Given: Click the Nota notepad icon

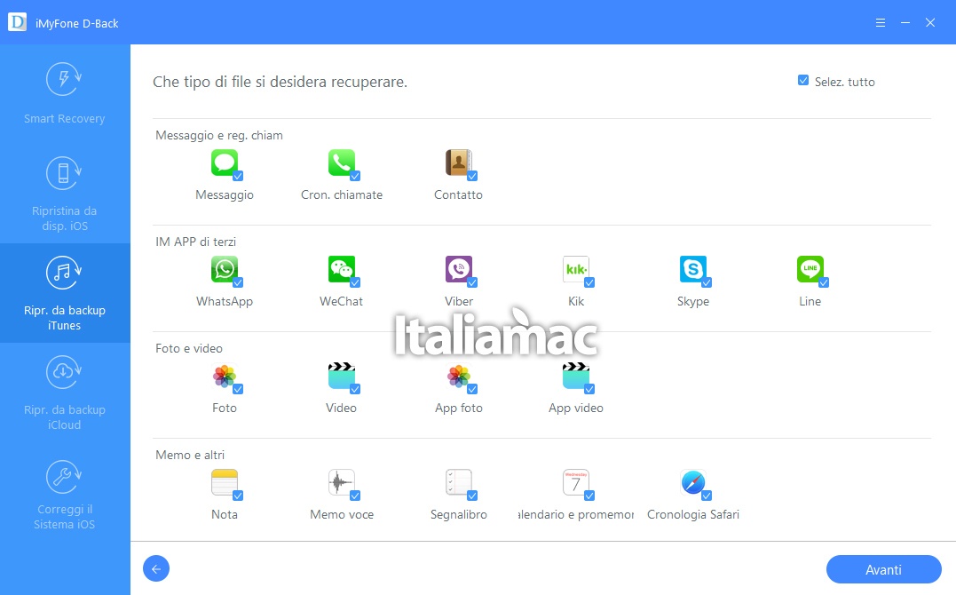Looking at the screenshot, I should pyautogui.click(x=225, y=482).
